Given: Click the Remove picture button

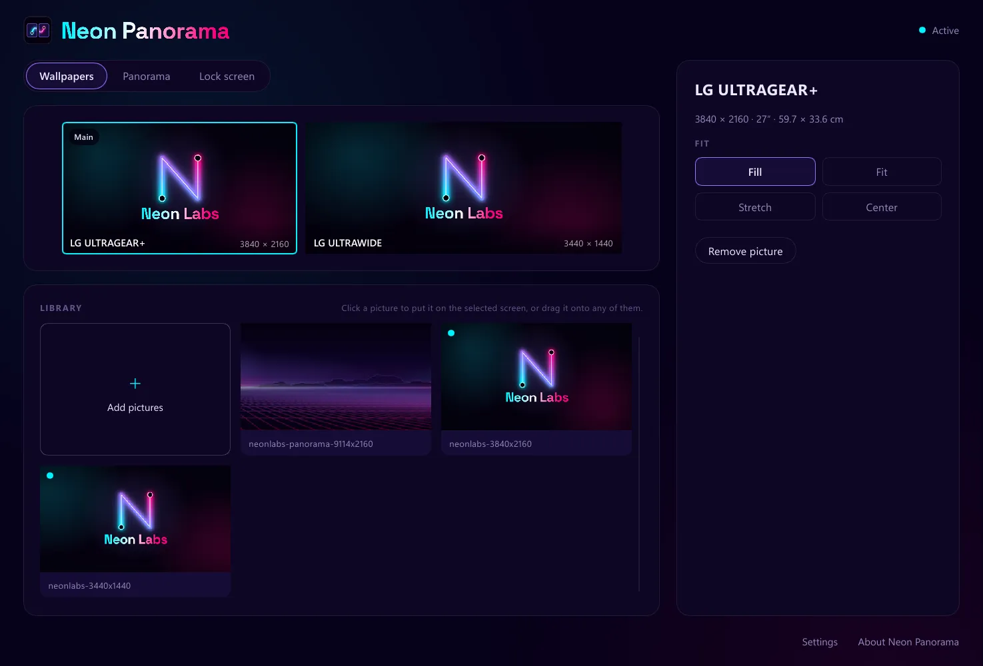Looking at the screenshot, I should click(x=746, y=251).
